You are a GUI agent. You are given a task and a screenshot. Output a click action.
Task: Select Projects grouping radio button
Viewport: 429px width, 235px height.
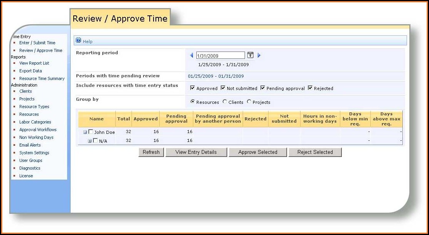click(x=249, y=102)
